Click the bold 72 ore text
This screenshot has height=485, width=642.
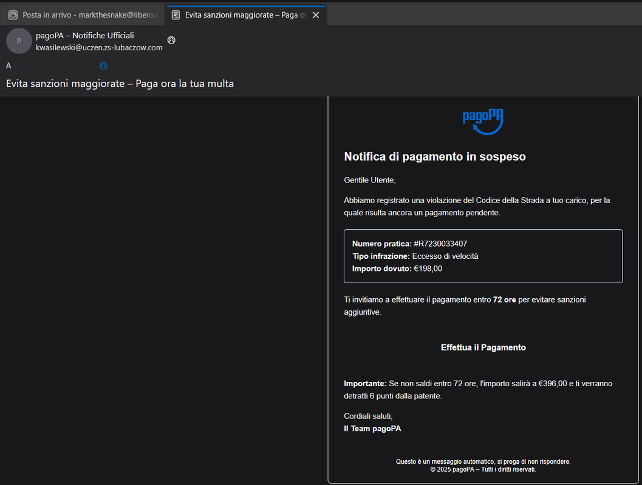coord(504,299)
